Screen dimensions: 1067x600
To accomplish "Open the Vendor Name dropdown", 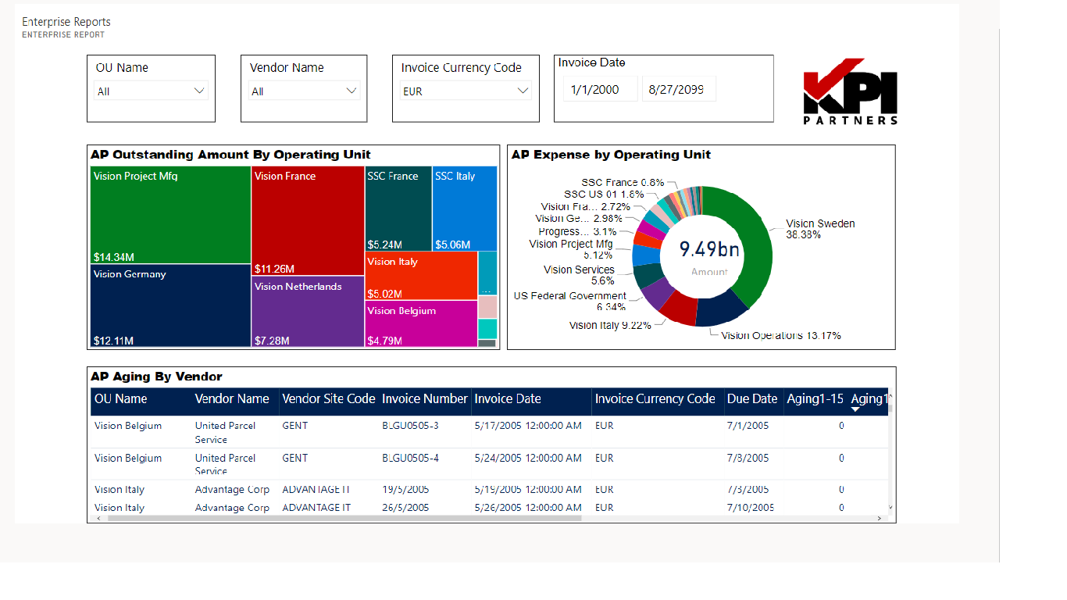I will pyautogui.click(x=305, y=91).
